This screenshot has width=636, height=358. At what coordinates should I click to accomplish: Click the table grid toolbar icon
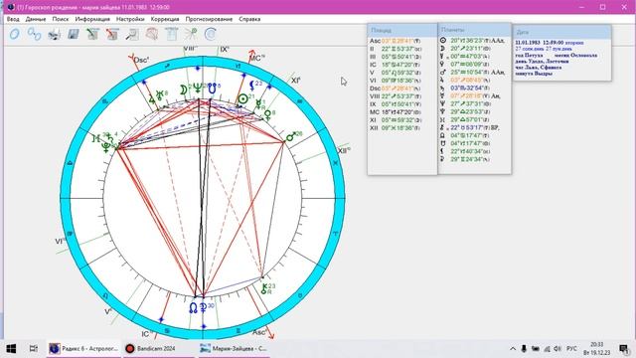tap(171, 34)
